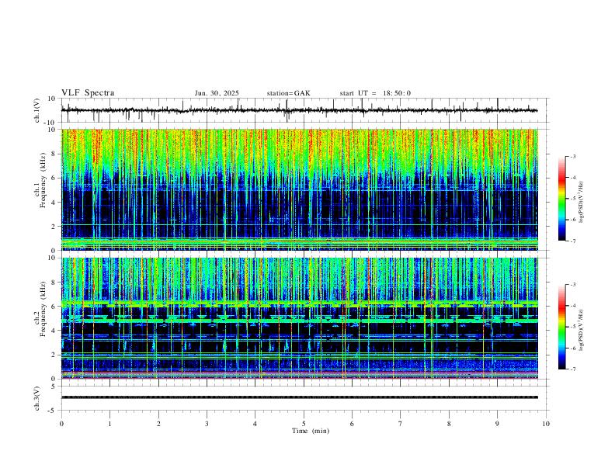Viewport: 615px width, 475px height.
Task: Click the ch.1 spectrogram color scale bar
Action: click(561, 199)
